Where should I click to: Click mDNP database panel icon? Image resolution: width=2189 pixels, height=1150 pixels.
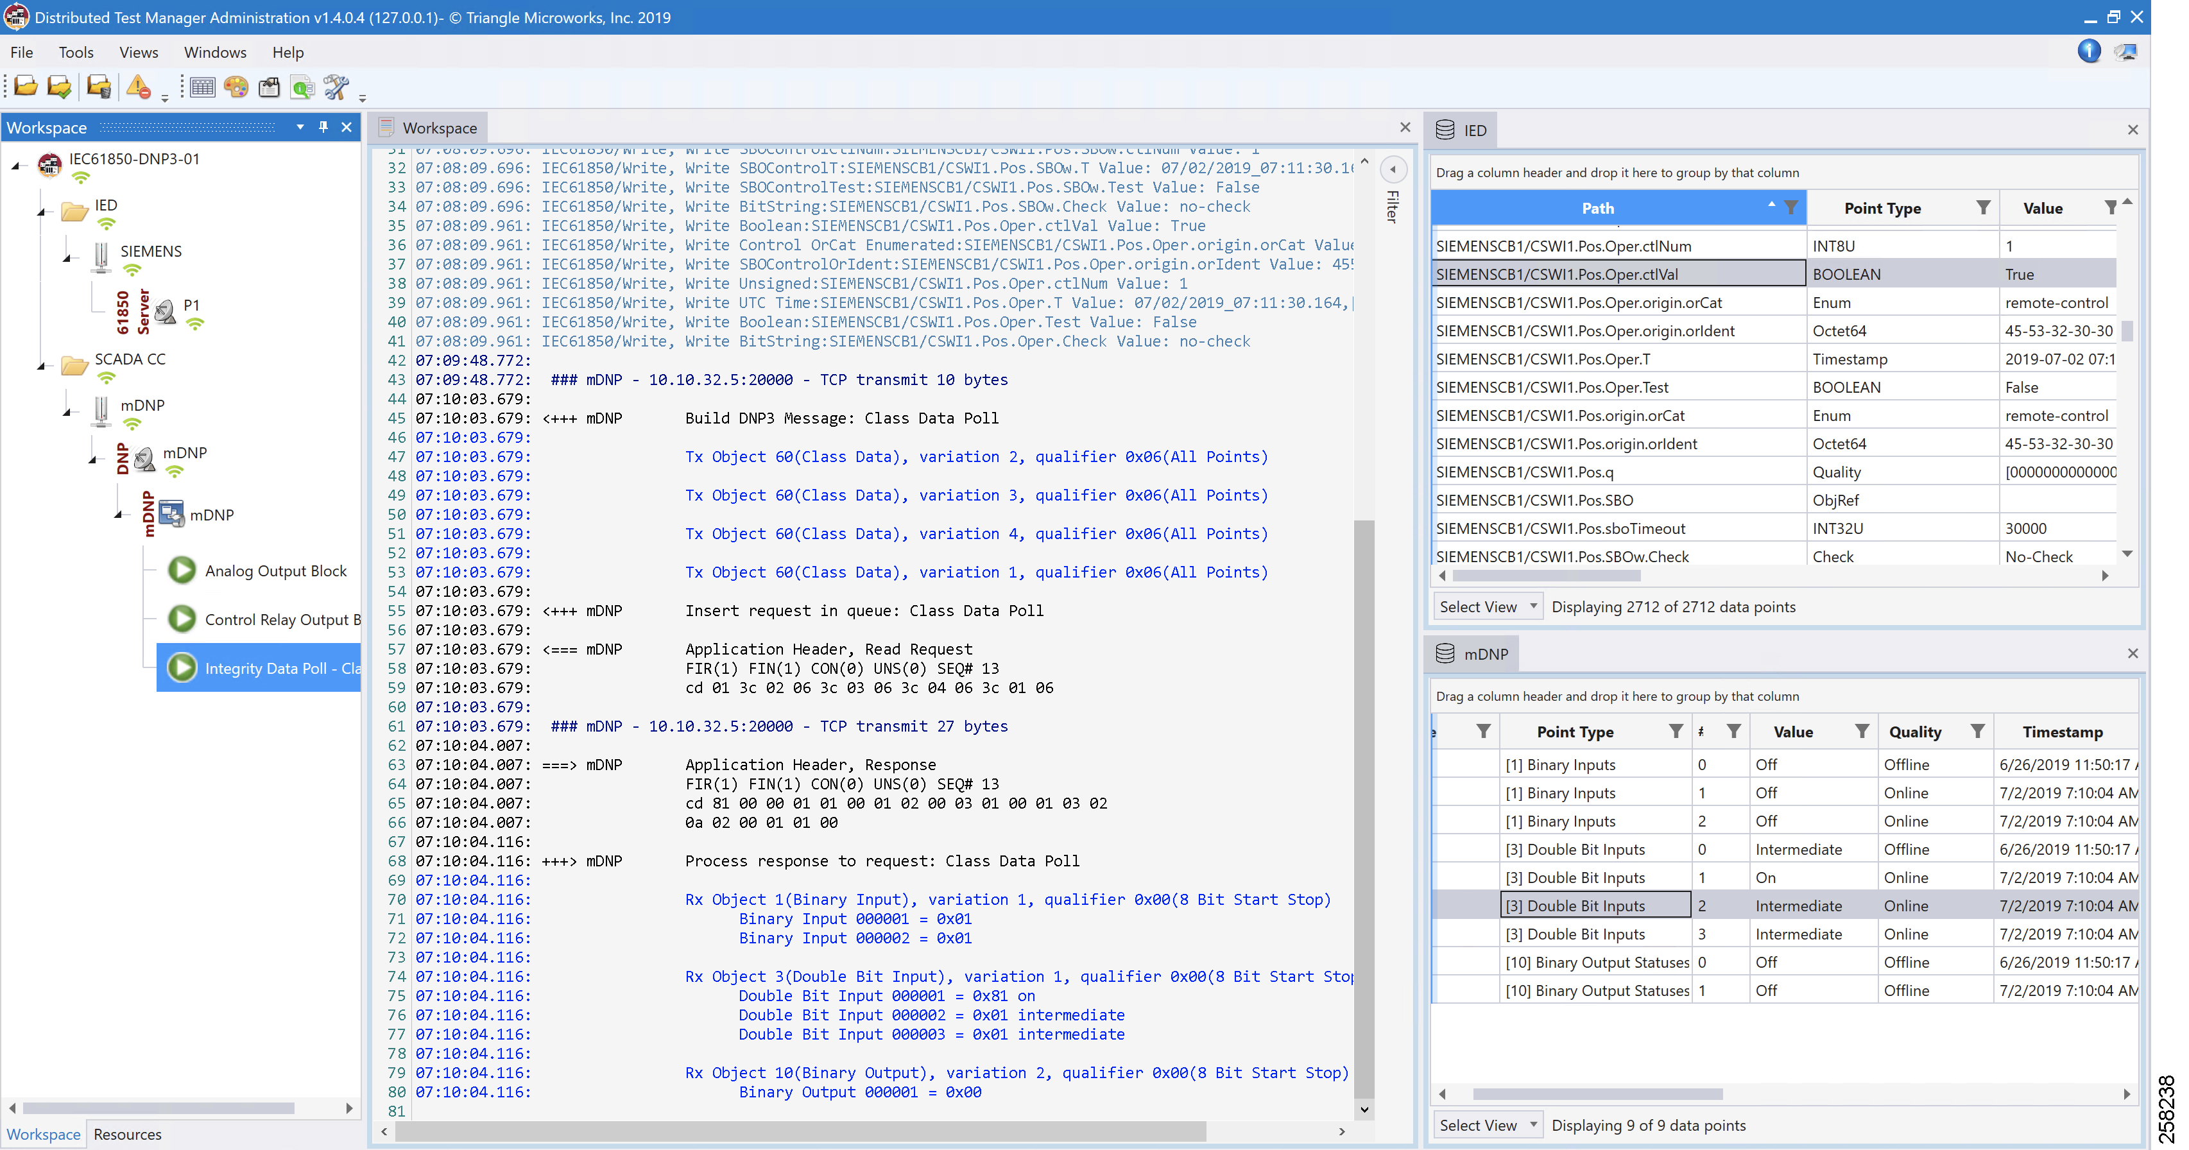tap(1445, 653)
